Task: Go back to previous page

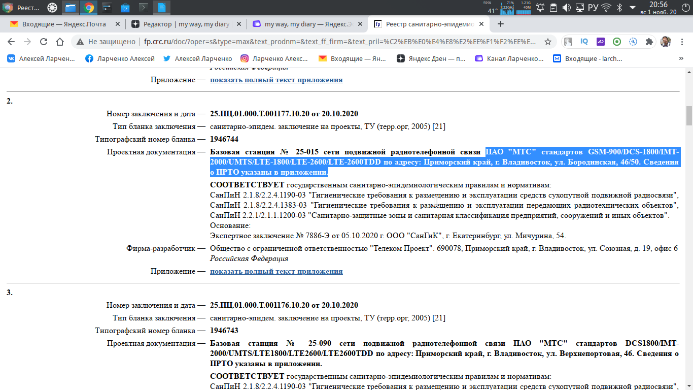Action: click(x=11, y=42)
